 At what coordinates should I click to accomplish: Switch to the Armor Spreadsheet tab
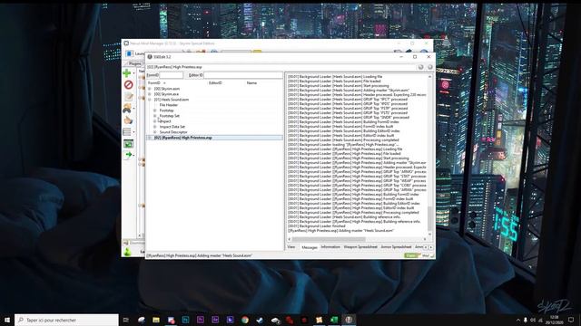[396, 247]
